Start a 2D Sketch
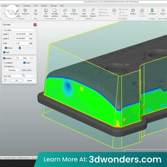This screenshot has height=167, width=167. pos(46,13)
